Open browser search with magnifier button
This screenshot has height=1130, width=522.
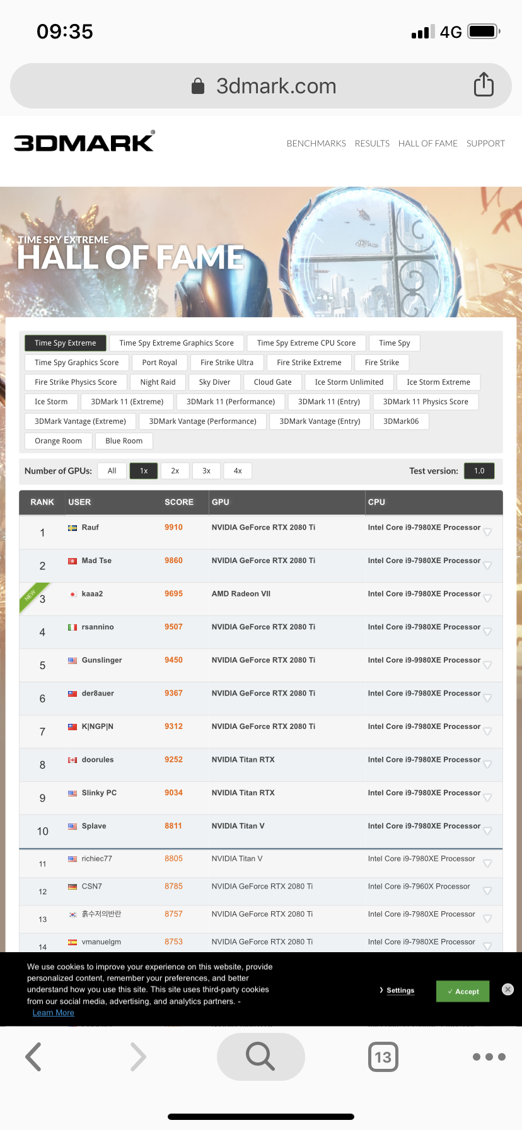tap(260, 1057)
